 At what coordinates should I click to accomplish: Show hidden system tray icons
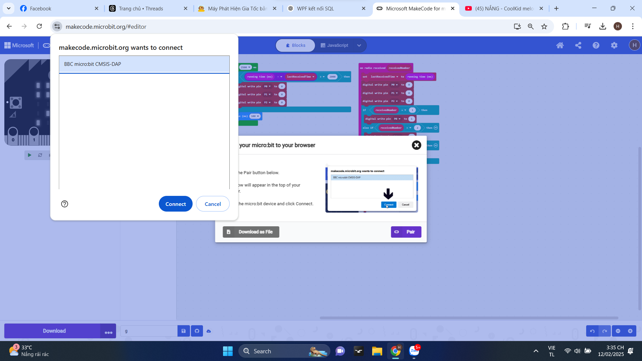[536, 351]
